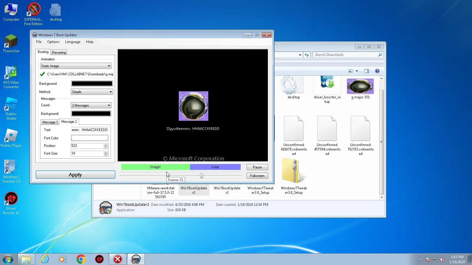Open the File menu
The width and height of the screenshot is (472, 265).
[x=39, y=42]
